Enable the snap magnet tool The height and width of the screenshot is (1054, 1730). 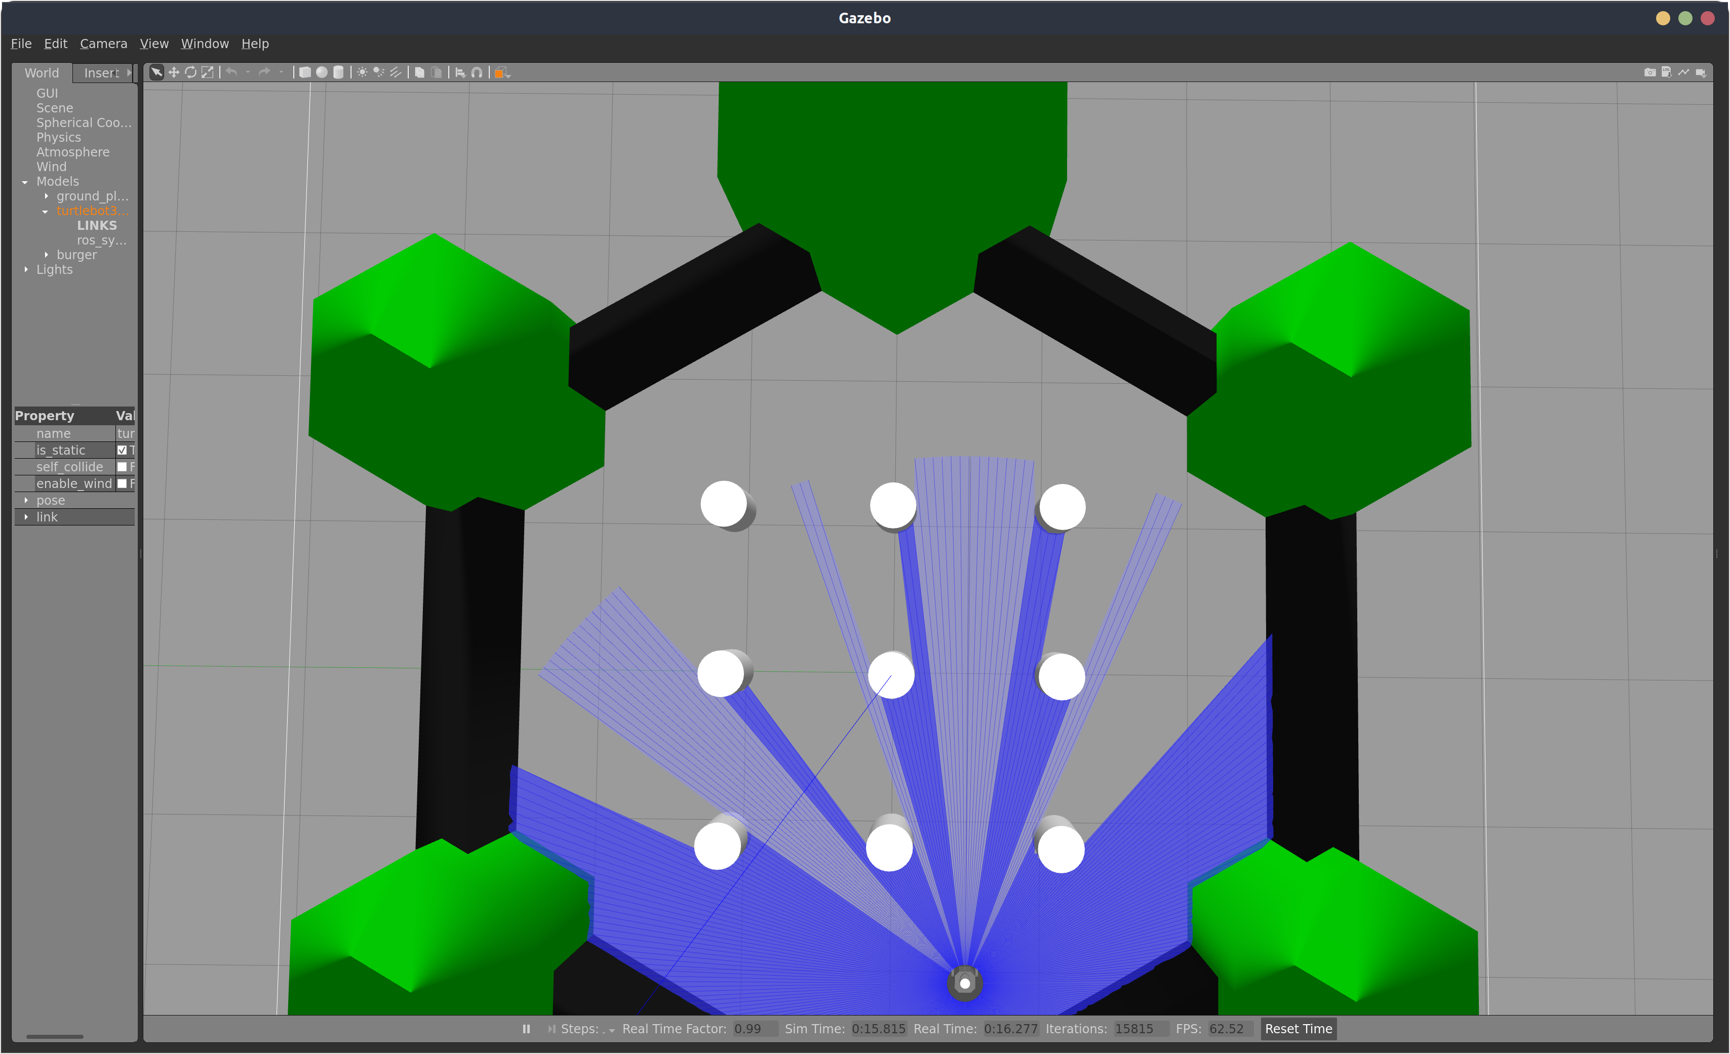[477, 72]
